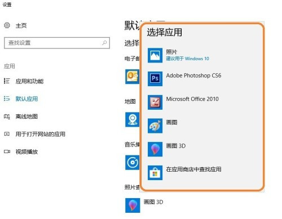Select the Paint palette icon

click(155, 126)
